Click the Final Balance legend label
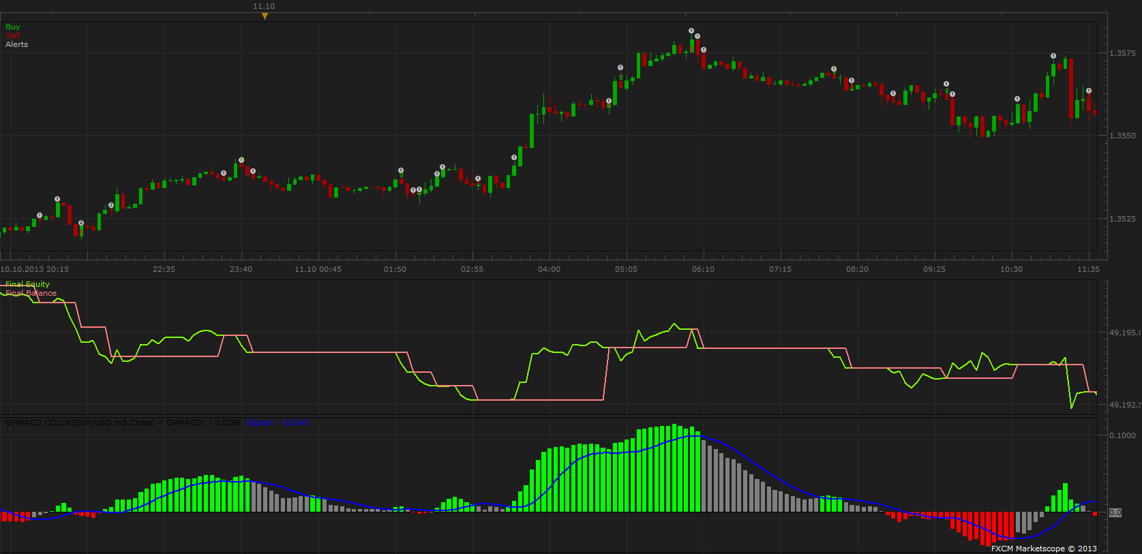 pyautogui.click(x=31, y=293)
